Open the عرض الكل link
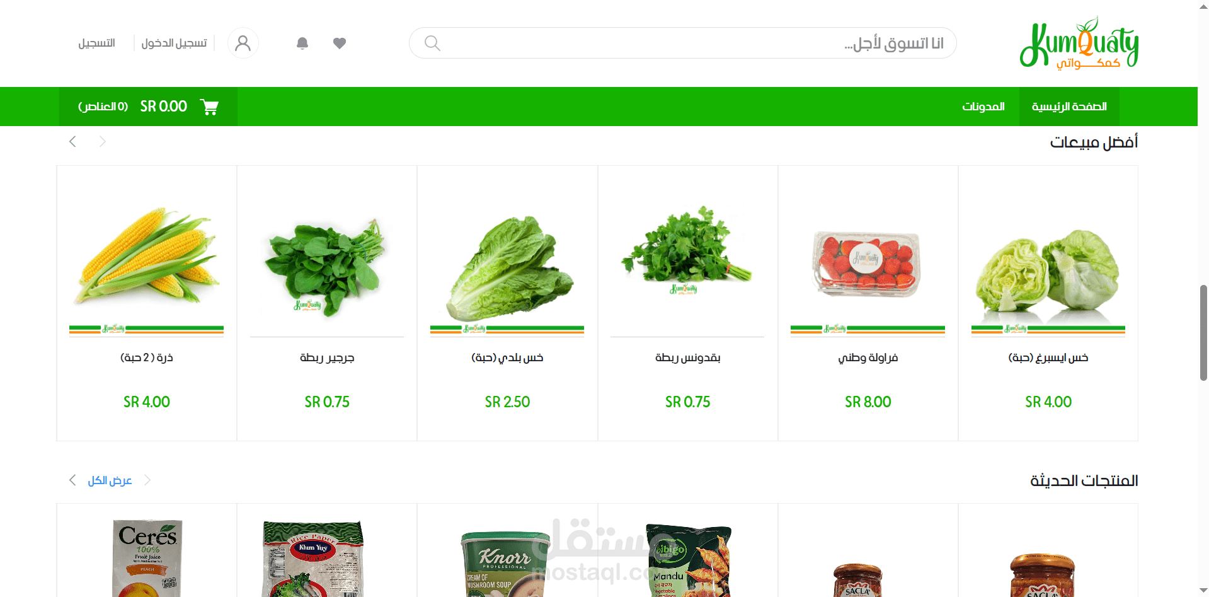 pyautogui.click(x=110, y=480)
